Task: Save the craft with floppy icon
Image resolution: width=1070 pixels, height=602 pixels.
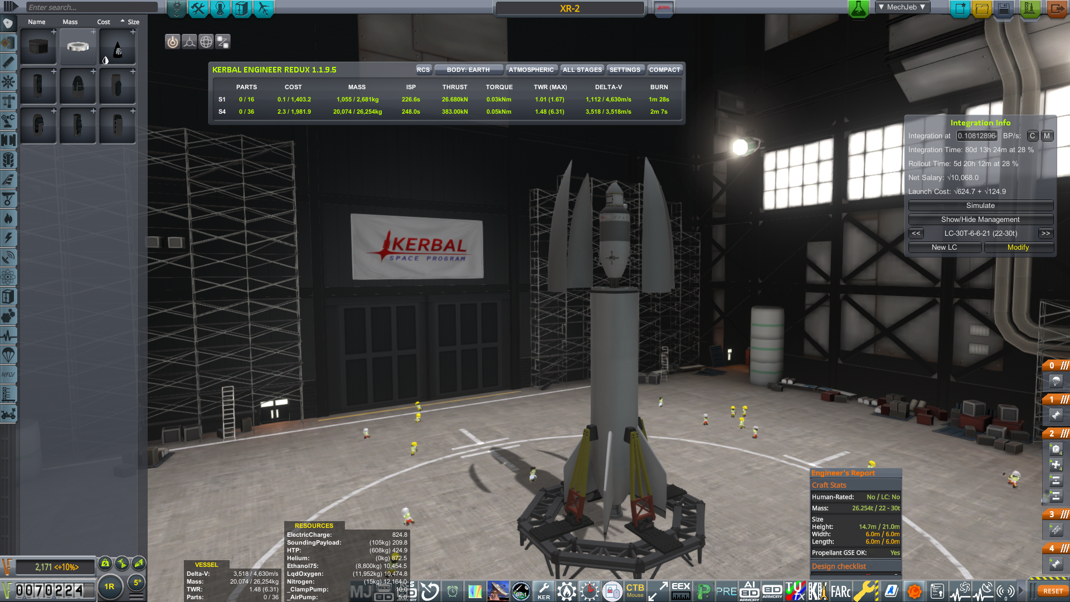Action: (1004, 8)
